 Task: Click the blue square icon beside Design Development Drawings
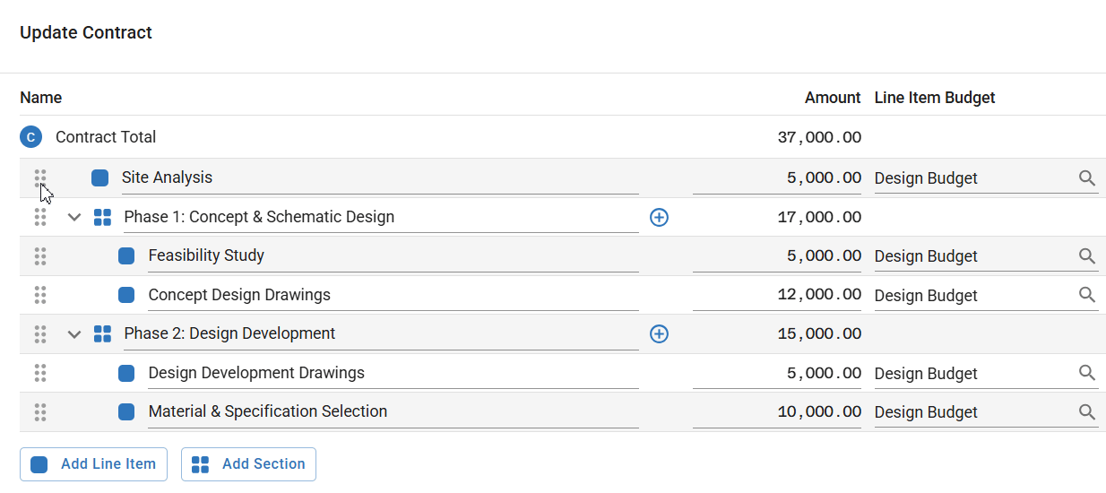(x=126, y=373)
